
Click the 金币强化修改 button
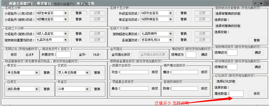(121, 55)
